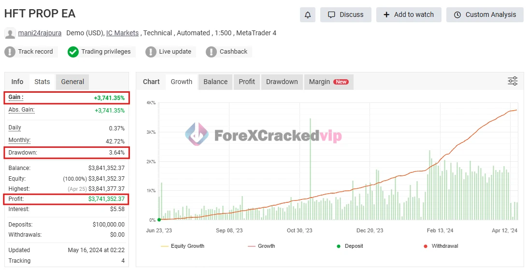Click the Live update status icon
The image size is (527, 270).
click(151, 52)
